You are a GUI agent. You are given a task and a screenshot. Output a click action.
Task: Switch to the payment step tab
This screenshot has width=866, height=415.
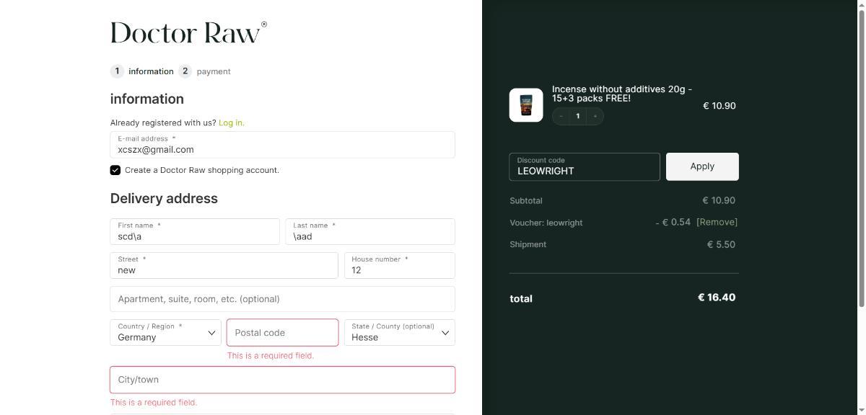[x=213, y=71]
